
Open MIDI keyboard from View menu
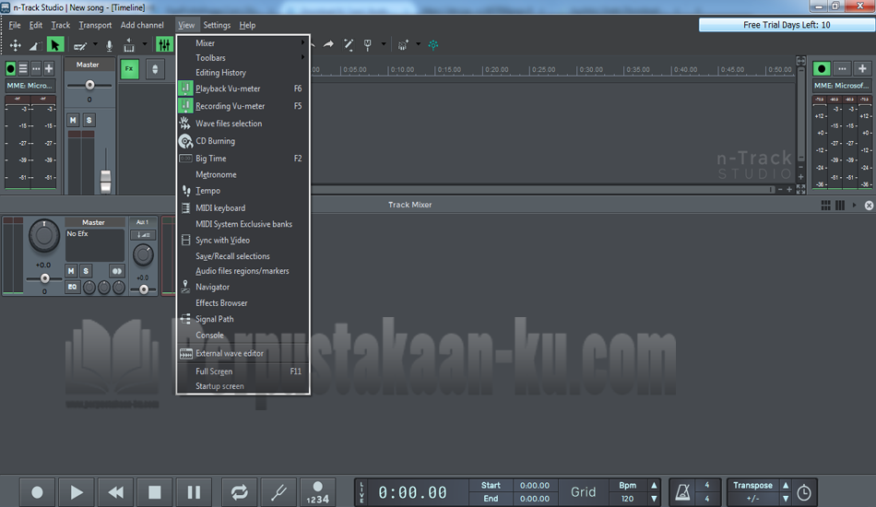point(243,207)
